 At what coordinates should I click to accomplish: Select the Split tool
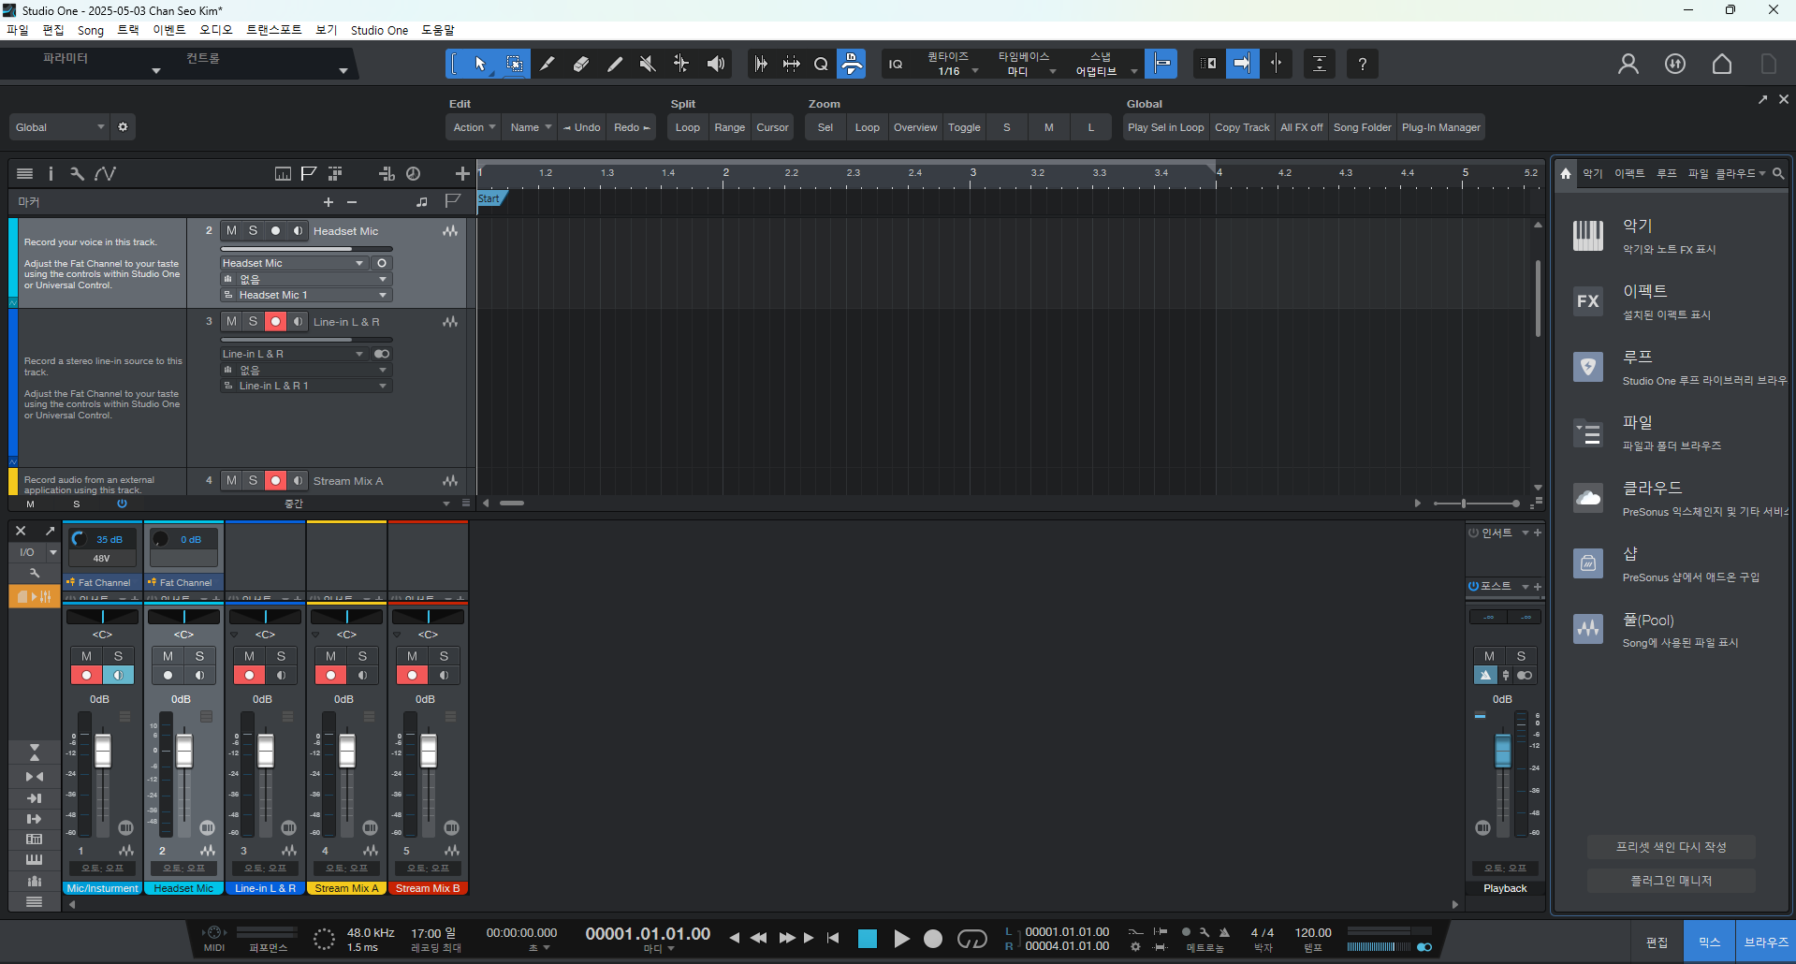pos(548,64)
